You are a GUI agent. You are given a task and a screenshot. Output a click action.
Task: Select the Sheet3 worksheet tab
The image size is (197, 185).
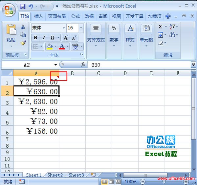76,175
